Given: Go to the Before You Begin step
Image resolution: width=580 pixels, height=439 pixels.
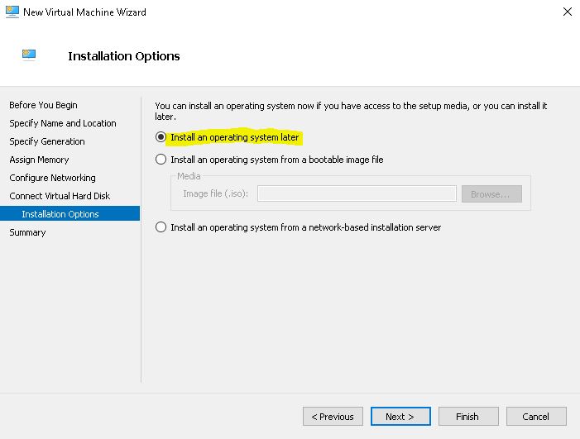Looking at the screenshot, I should 43,105.
